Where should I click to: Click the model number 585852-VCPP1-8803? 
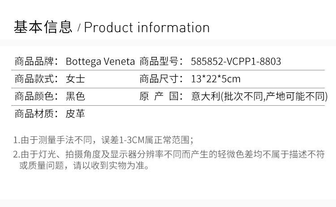click(236, 61)
